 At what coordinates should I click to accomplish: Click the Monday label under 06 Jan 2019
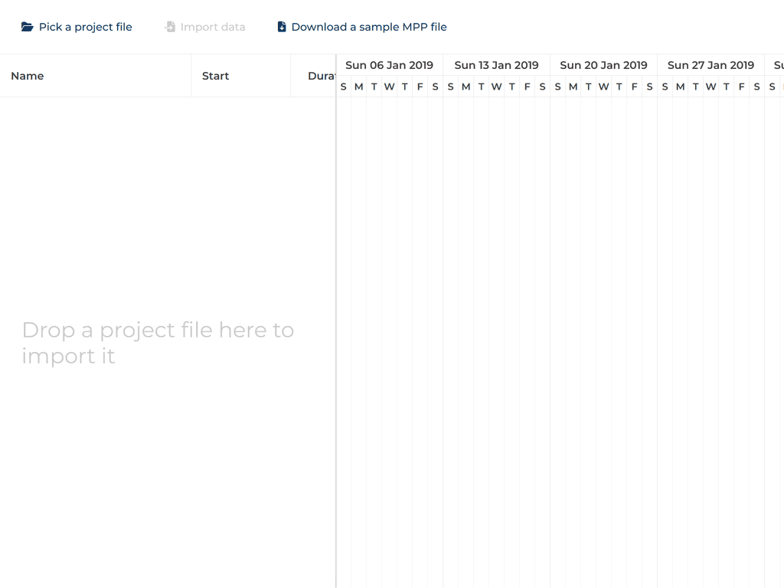coord(358,87)
